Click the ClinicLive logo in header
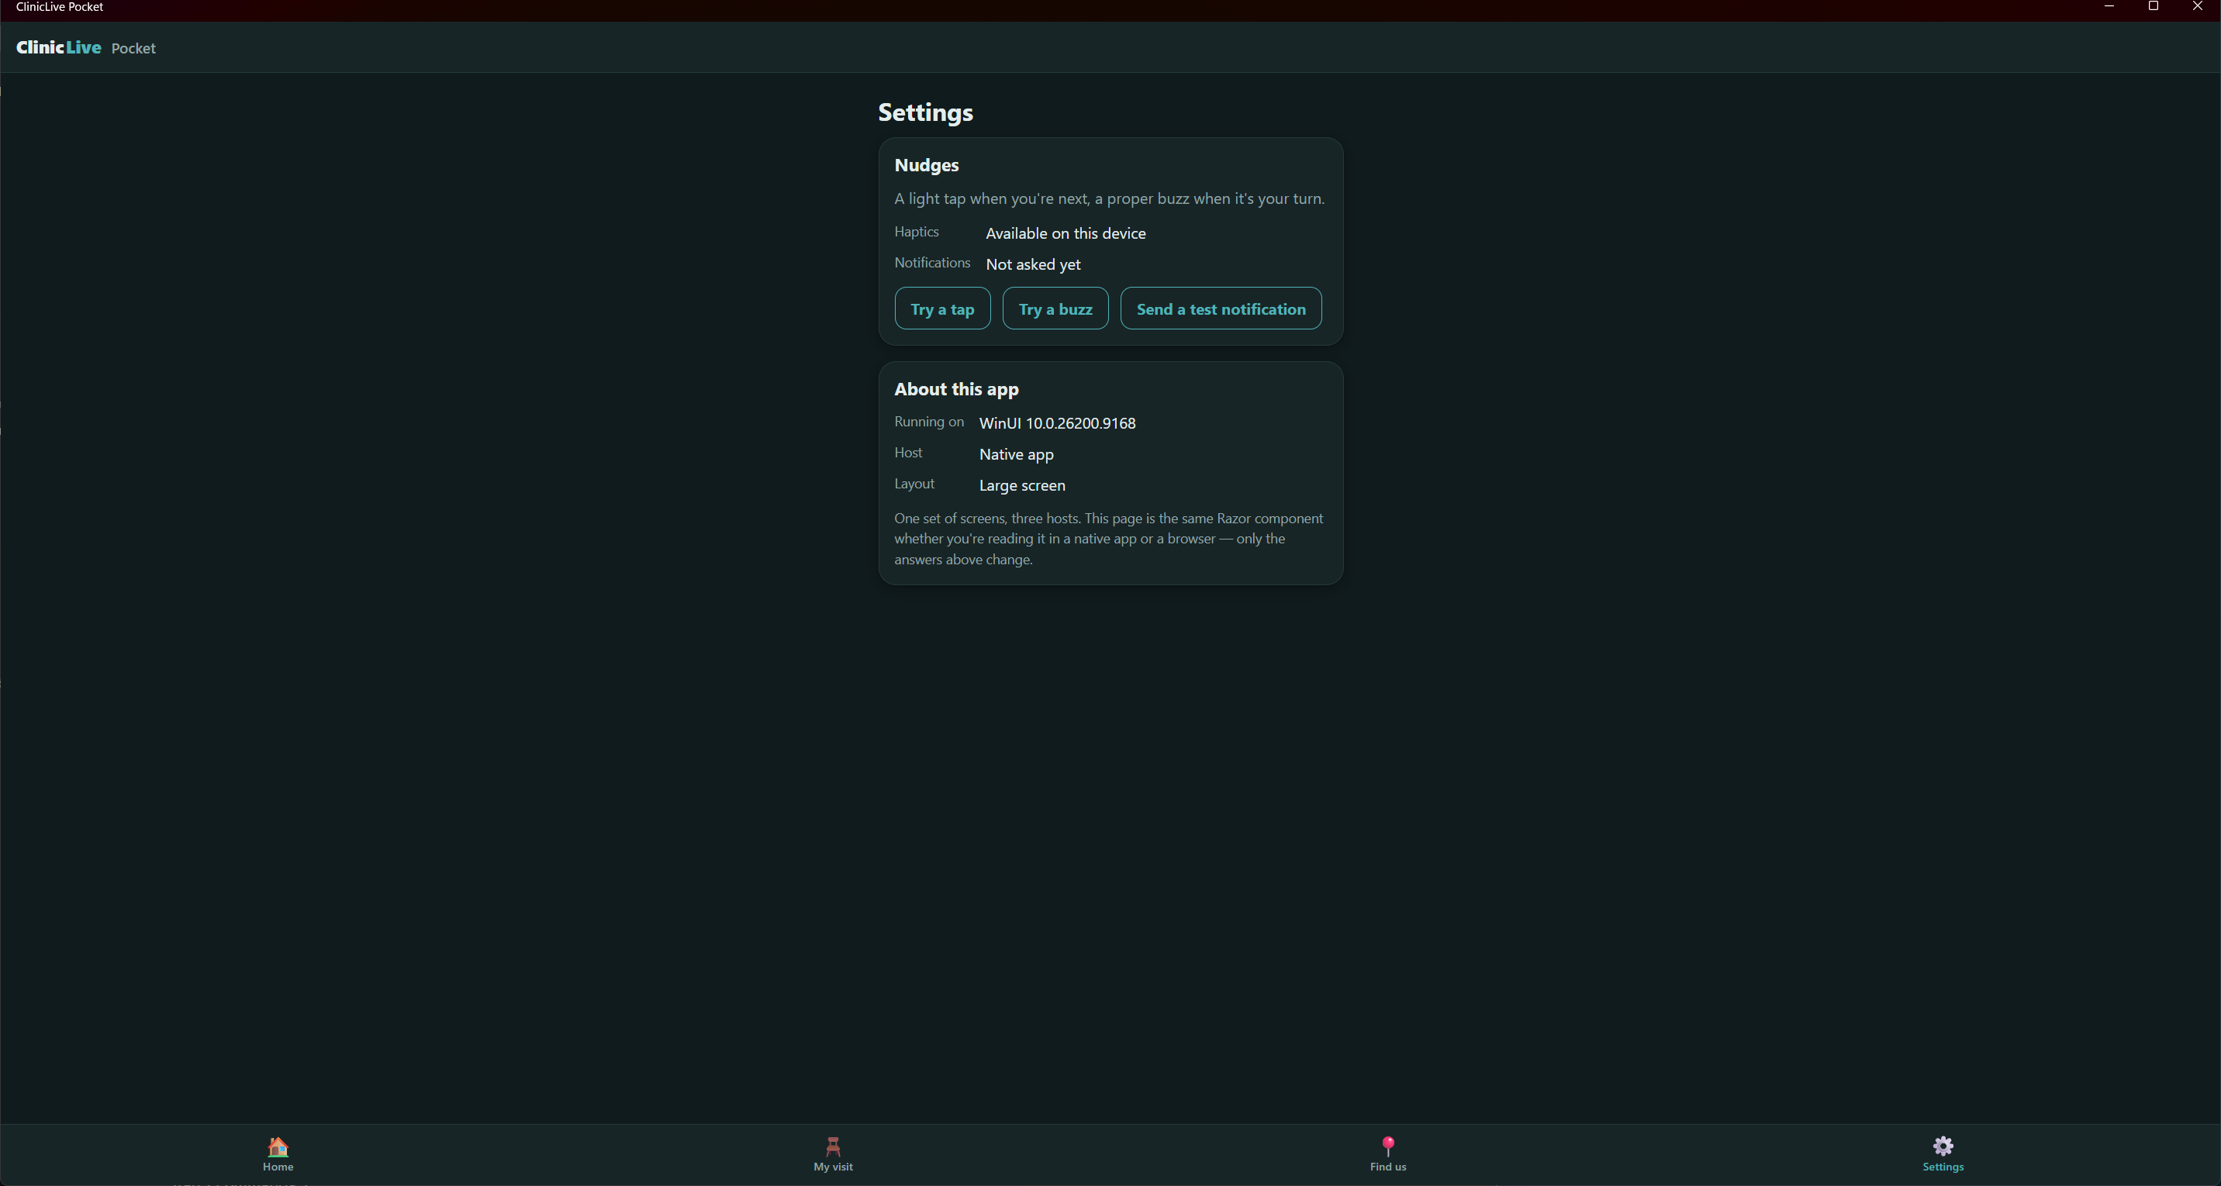The width and height of the screenshot is (2221, 1186). (59, 47)
